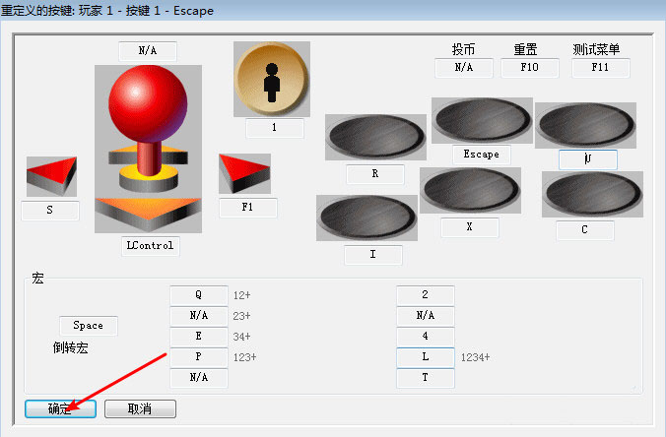Confirm with the 确定 button

pos(60,409)
